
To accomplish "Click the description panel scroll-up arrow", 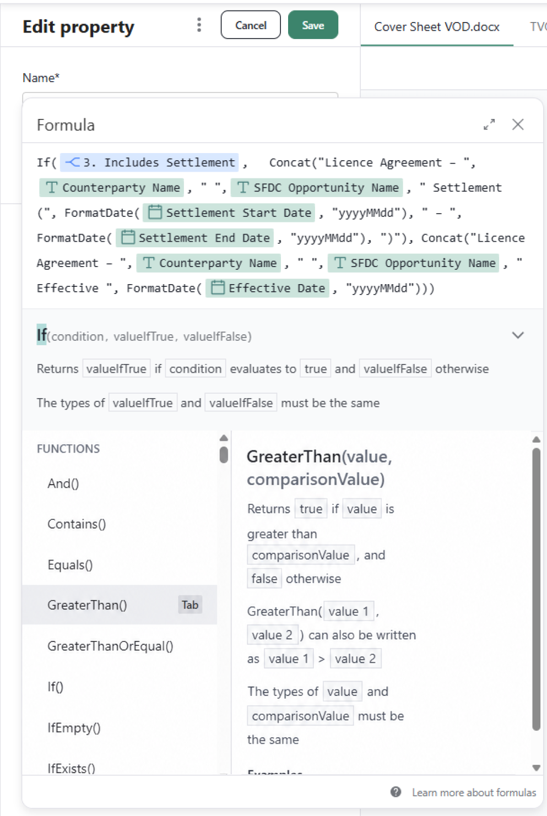I will [537, 439].
